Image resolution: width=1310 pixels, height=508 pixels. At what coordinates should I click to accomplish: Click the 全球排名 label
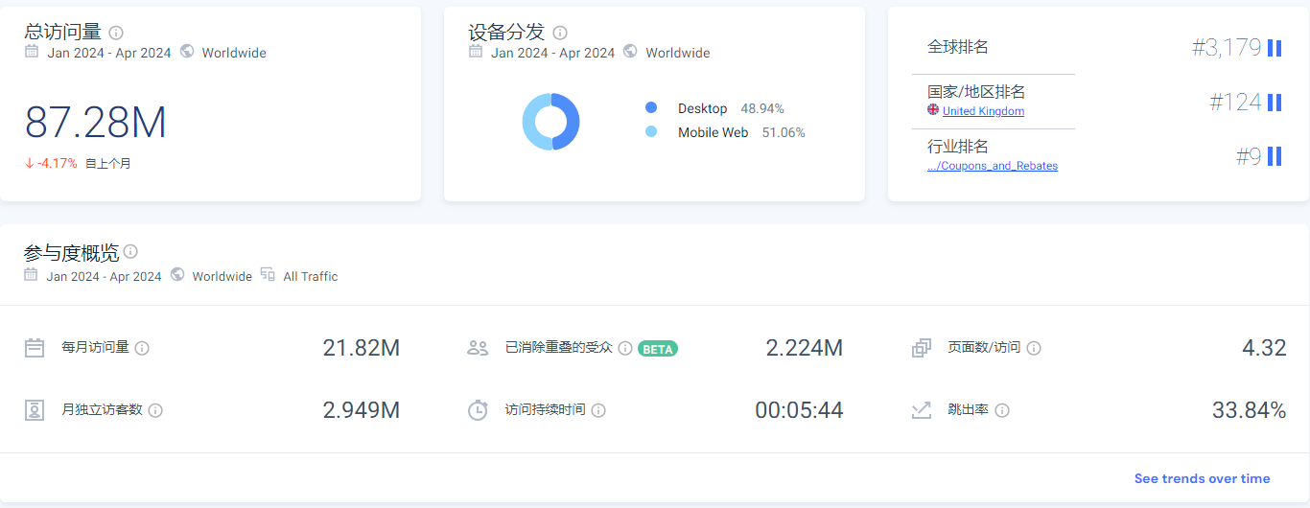pos(958,46)
